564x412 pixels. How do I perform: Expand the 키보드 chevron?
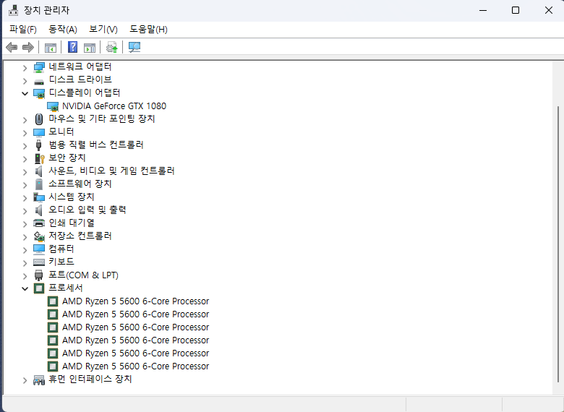tap(25, 263)
